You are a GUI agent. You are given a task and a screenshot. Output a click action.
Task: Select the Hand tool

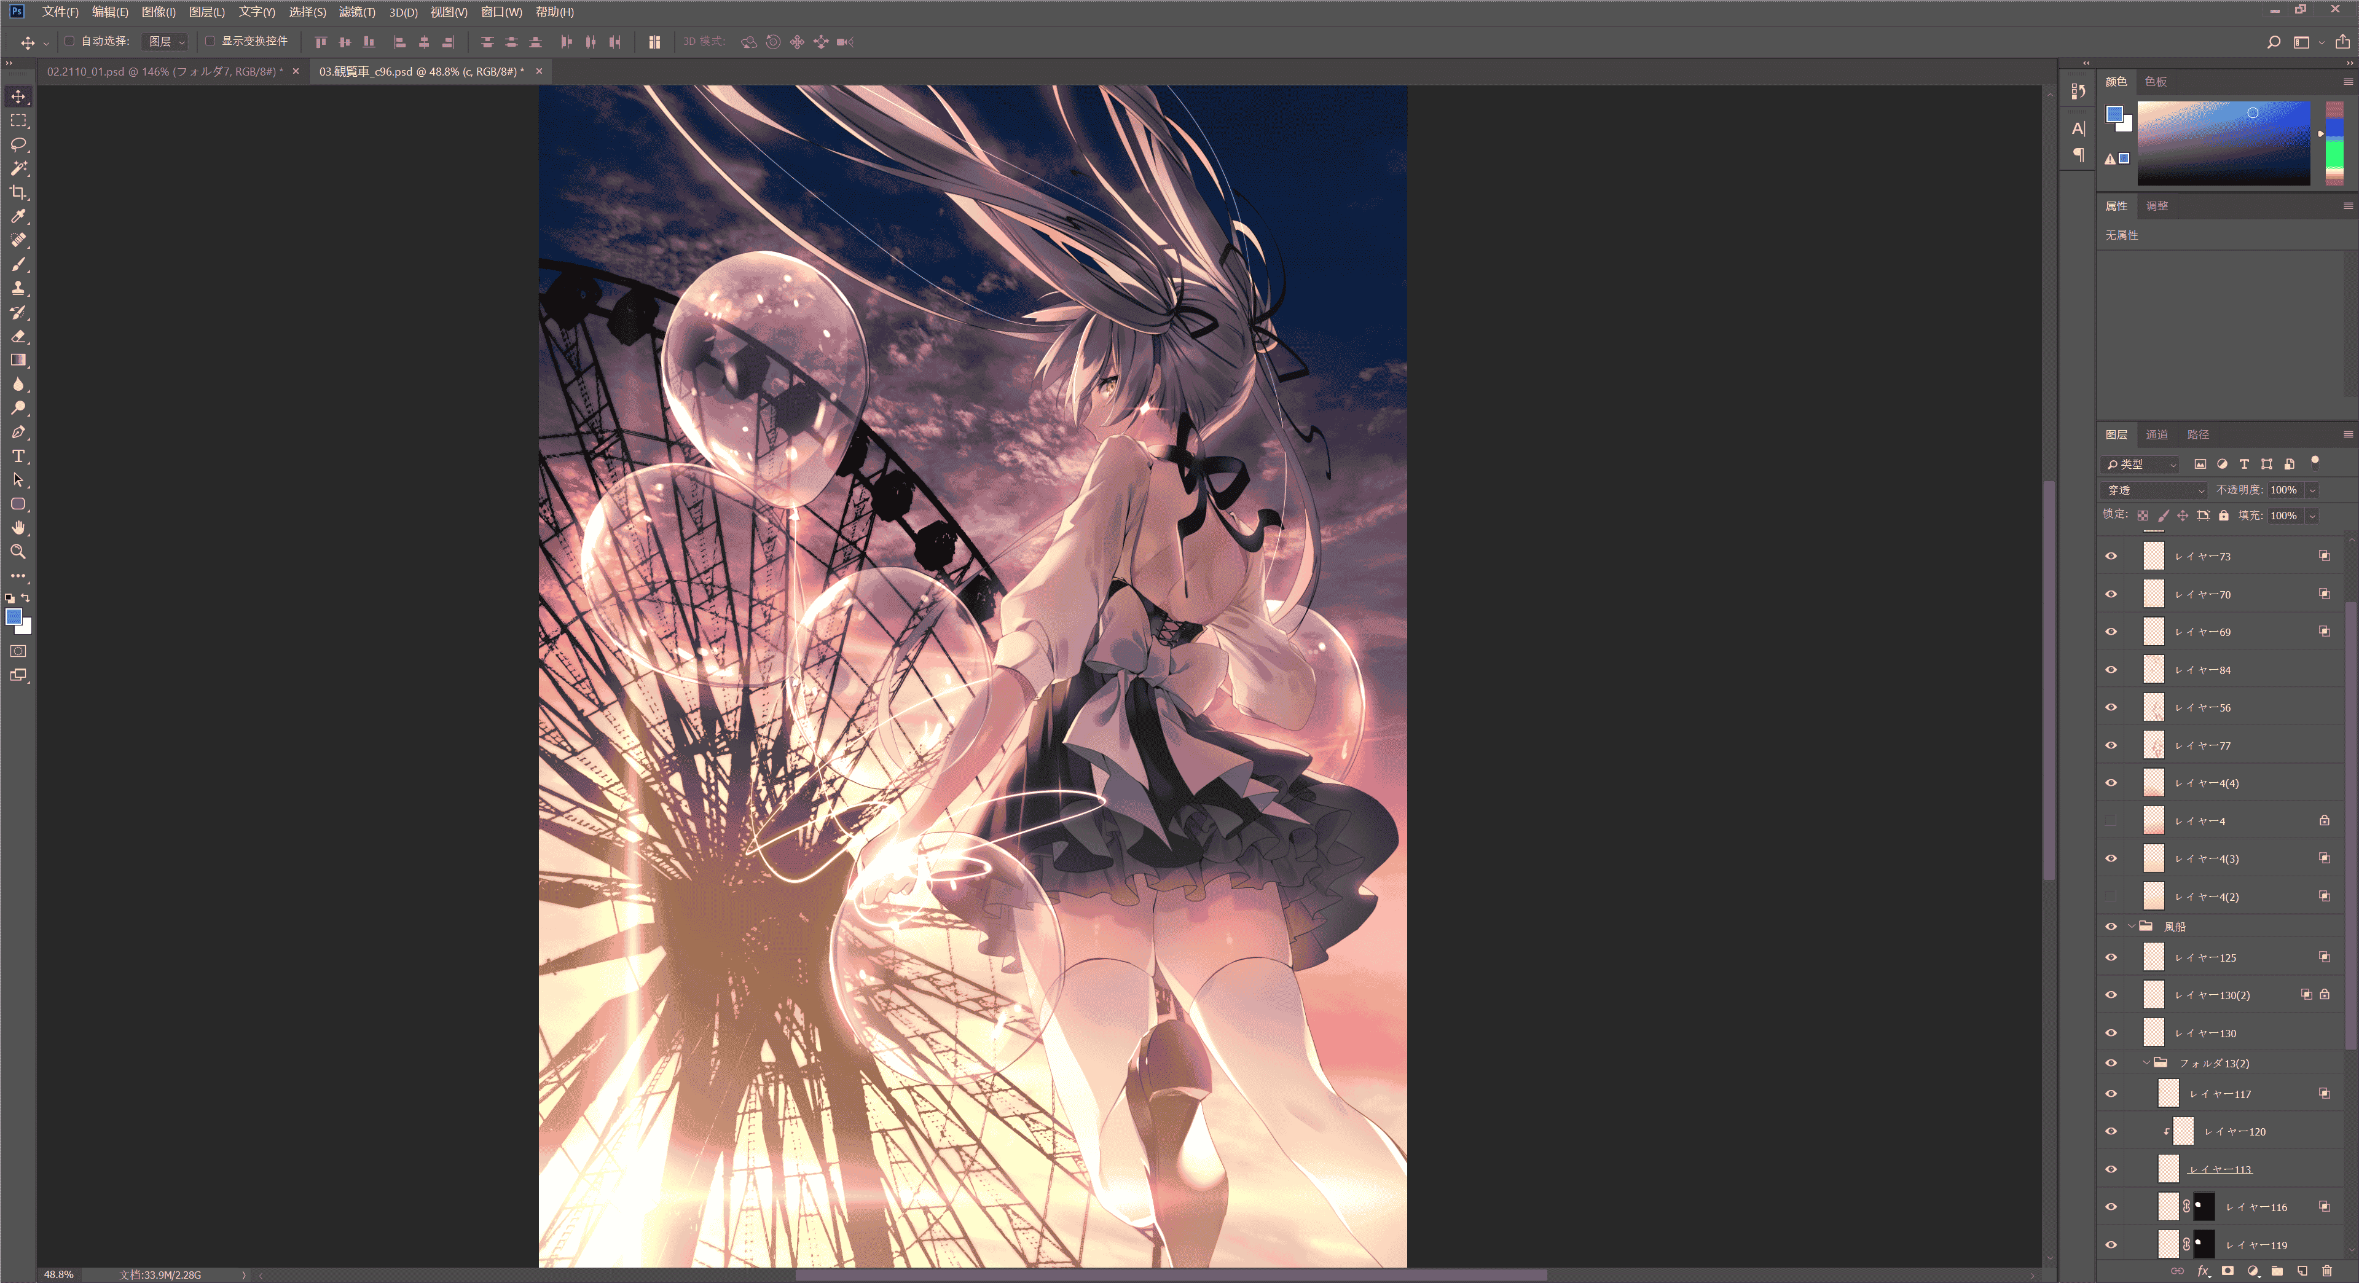(18, 527)
